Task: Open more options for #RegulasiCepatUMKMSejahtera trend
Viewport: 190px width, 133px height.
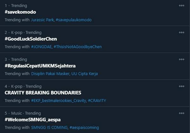Action: click(x=181, y=60)
